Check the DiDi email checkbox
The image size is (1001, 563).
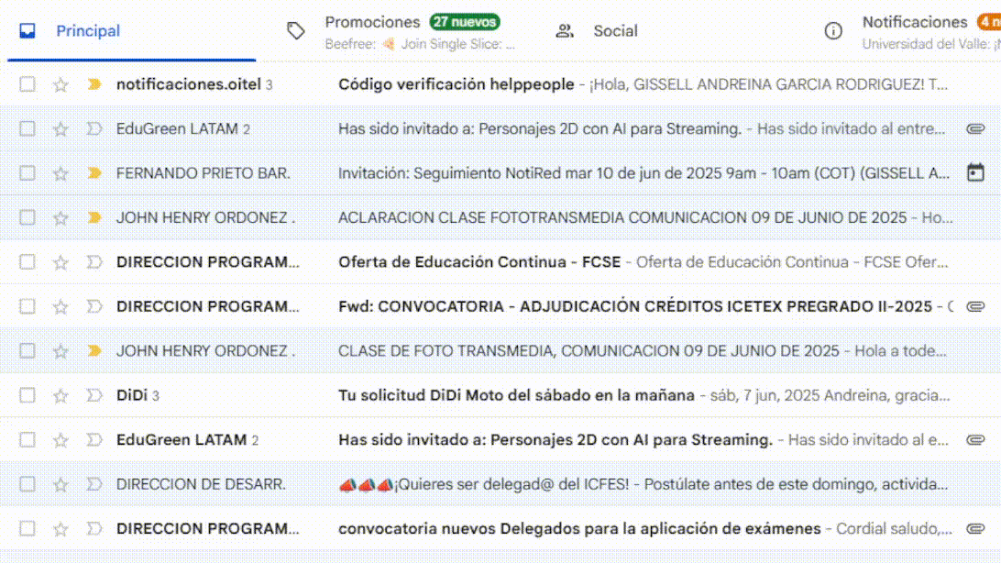click(x=27, y=395)
